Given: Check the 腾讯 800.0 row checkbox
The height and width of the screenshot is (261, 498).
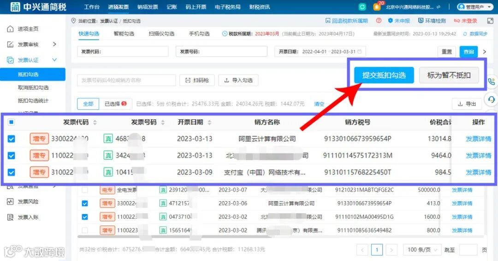Looking at the screenshot, I should tap(85, 230).
